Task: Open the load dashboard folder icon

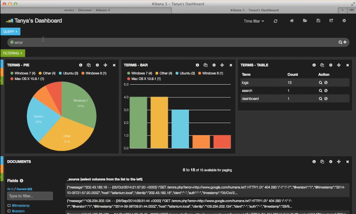Action: pos(305,21)
